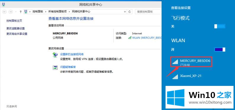Click the 另请参阅 label
235x110 pixels.
tap(12, 106)
